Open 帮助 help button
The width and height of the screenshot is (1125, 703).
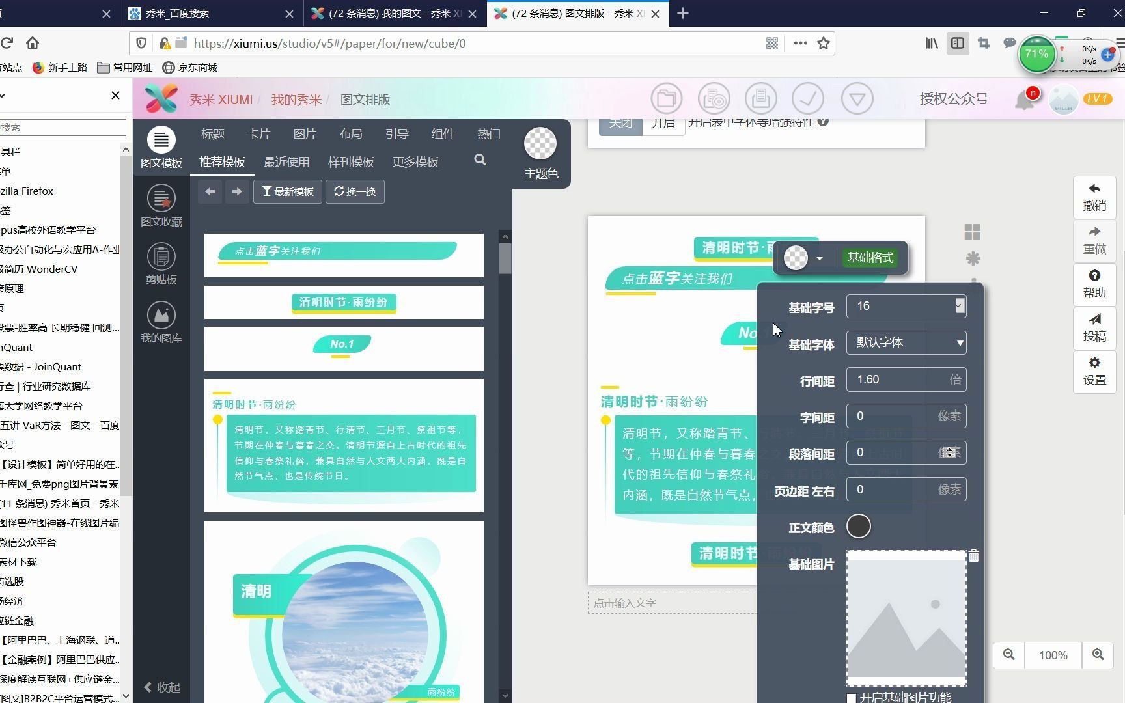[1094, 284]
